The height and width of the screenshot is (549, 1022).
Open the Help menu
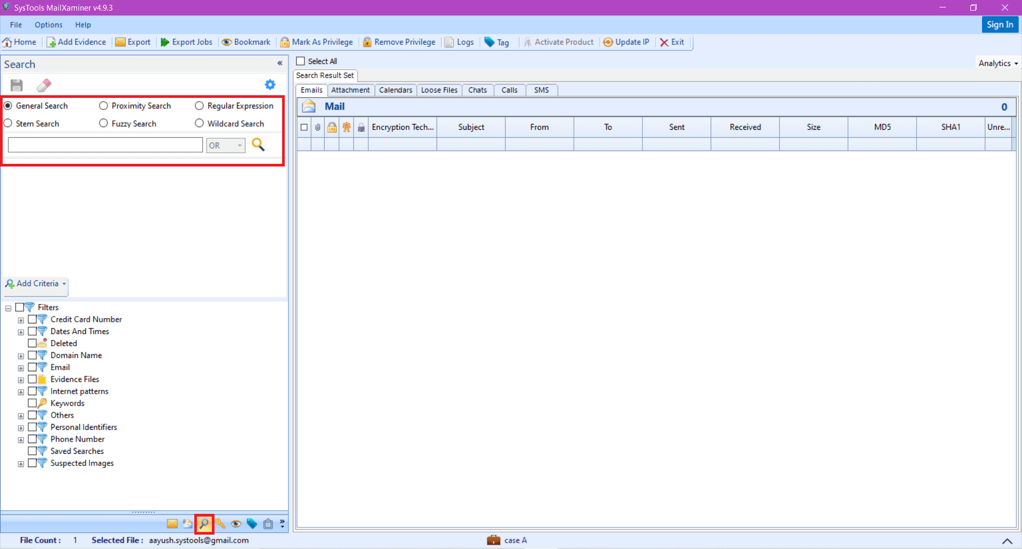(x=83, y=25)
